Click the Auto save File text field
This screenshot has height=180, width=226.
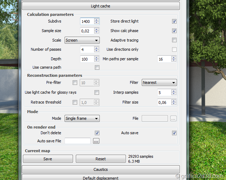(x=78, y=141)
